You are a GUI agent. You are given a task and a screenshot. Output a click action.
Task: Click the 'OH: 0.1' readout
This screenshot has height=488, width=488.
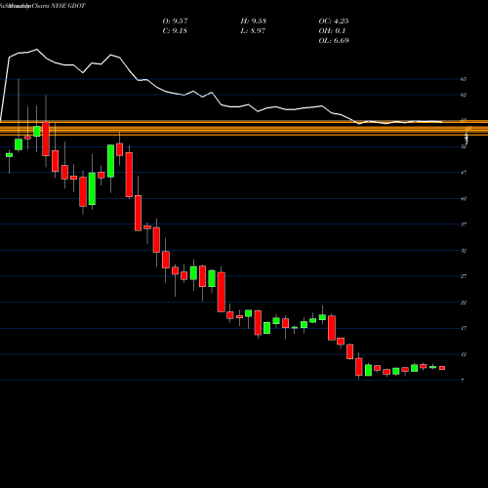[x=332, y=31]
